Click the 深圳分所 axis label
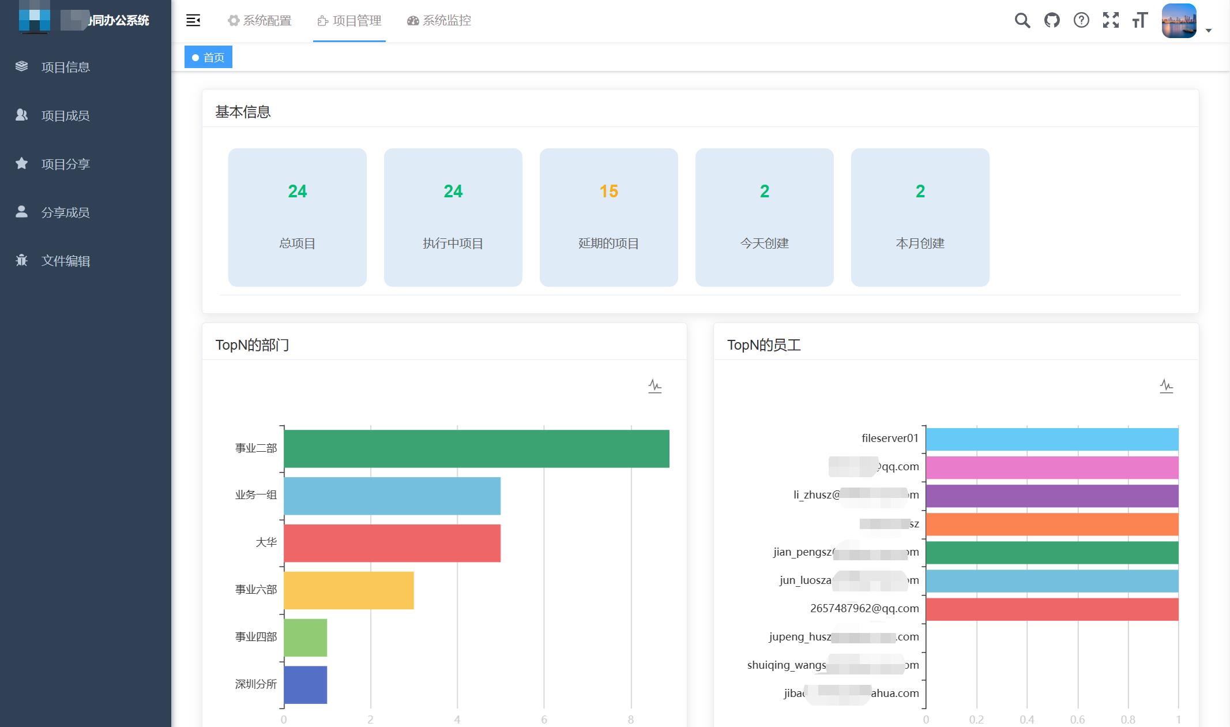This screenshot has height=727, width=1230. coord(256,684)
